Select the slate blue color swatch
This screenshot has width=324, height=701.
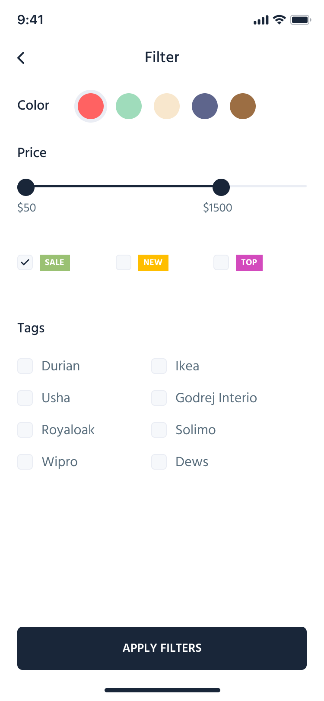(x=205, y=106)
